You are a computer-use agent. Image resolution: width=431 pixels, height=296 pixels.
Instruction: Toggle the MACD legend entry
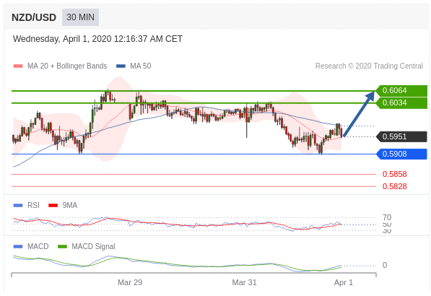(x=31, y=246)
